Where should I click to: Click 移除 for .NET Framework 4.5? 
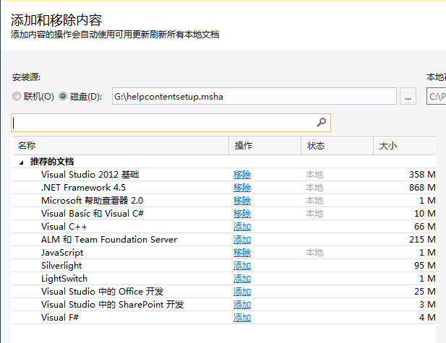[242, 188]
